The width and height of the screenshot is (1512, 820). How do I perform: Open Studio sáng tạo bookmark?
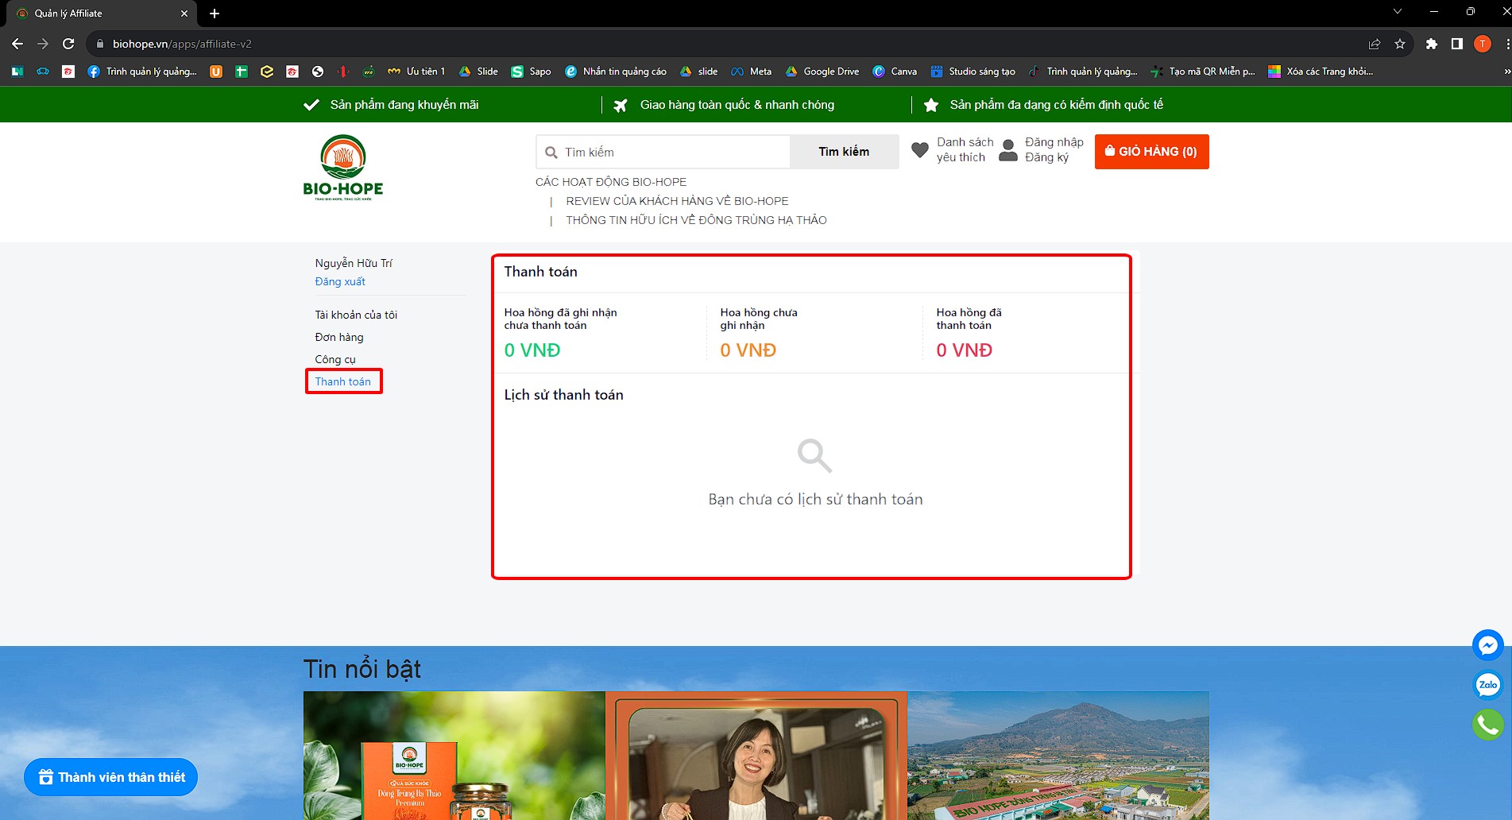(x=973, y=72)
